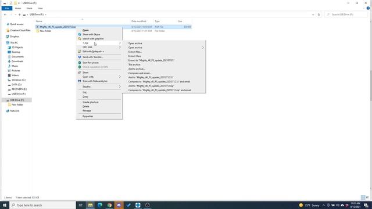Image resolution: width=372 pixels, height=209 pixels.
Task: Expand the Send to submenu arrow
Action: click(120, 87)
